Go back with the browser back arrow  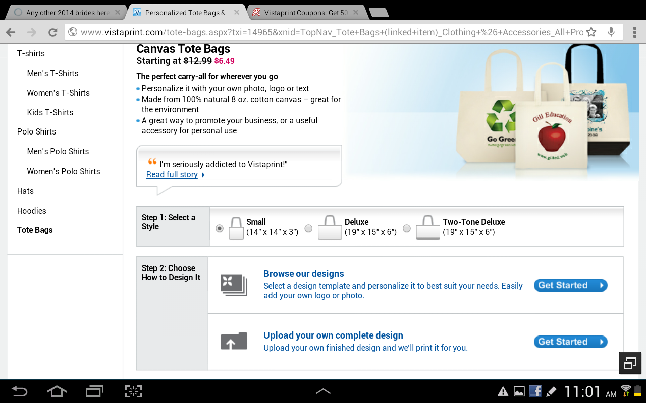(x=11, y=32)
